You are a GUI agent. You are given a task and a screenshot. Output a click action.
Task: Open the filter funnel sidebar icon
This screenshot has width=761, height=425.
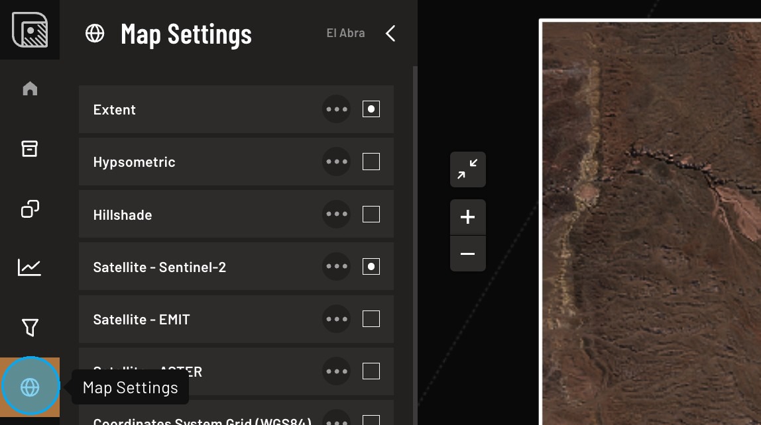click(30, 327)
